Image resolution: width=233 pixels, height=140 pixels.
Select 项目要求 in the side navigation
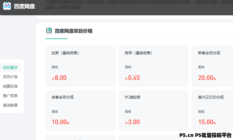tap(10, 67)
